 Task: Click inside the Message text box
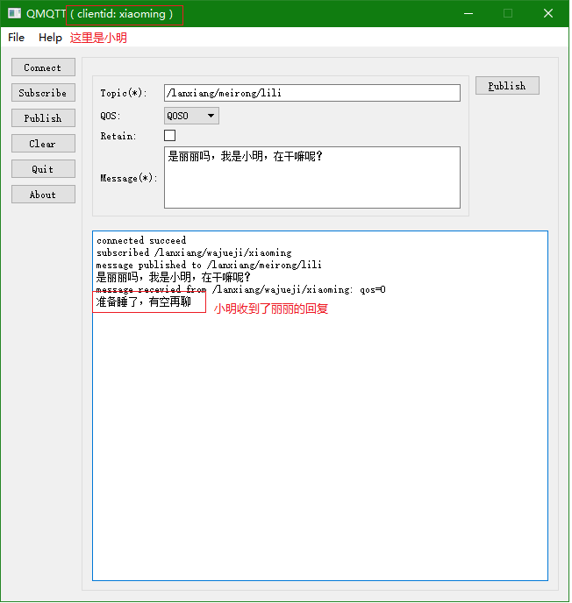[311, 184]
